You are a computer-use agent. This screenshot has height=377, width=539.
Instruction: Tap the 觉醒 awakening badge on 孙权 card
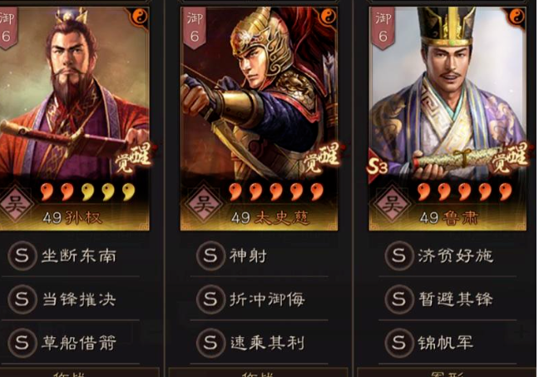tap(133, 158)
